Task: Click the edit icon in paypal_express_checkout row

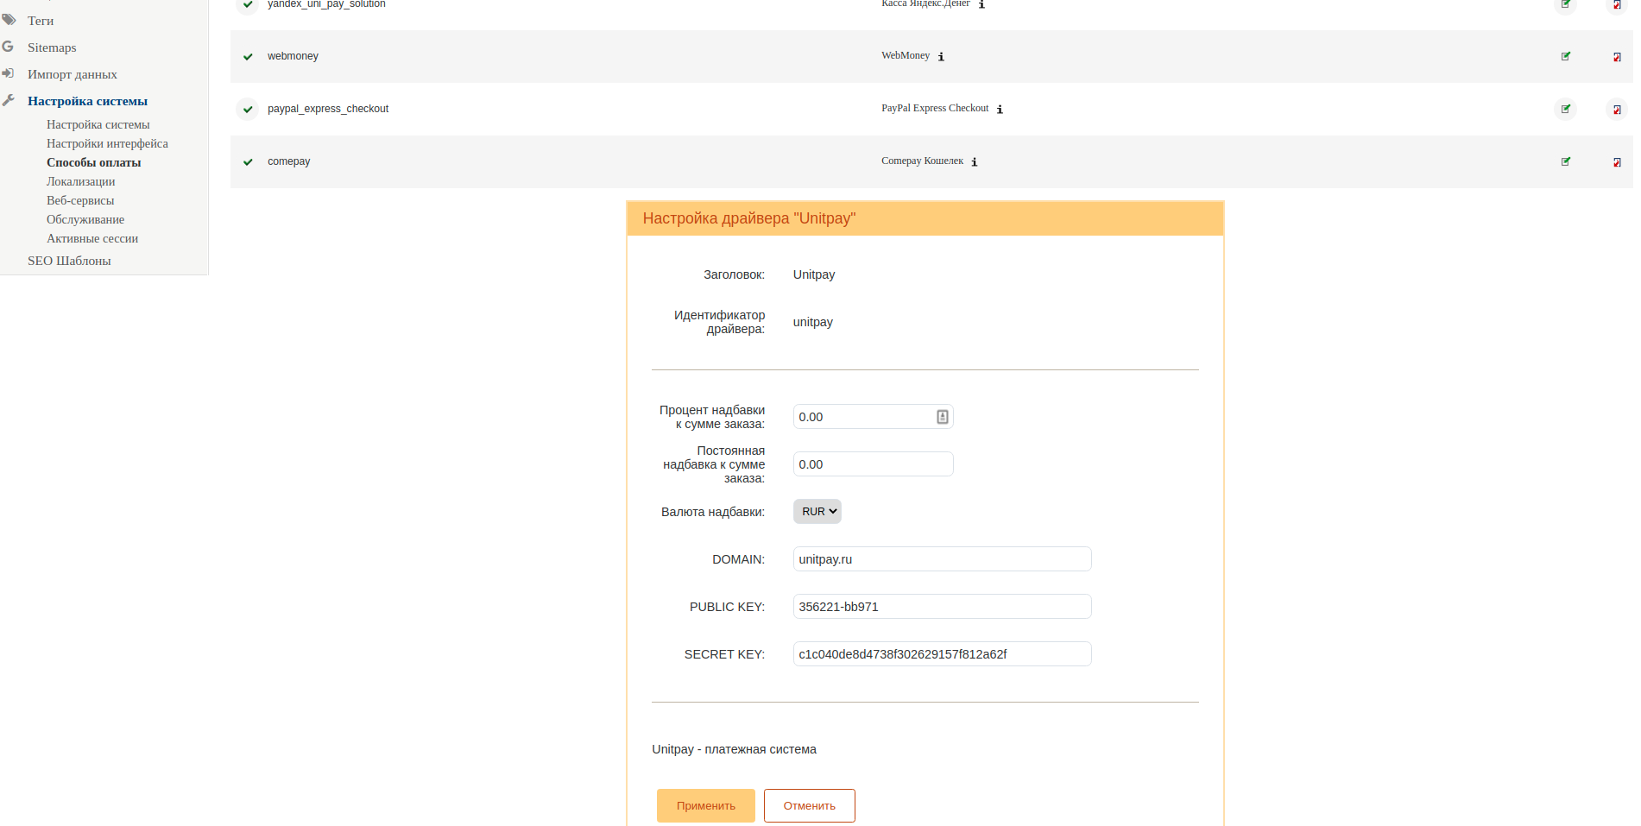Action: click(1565, 109)
